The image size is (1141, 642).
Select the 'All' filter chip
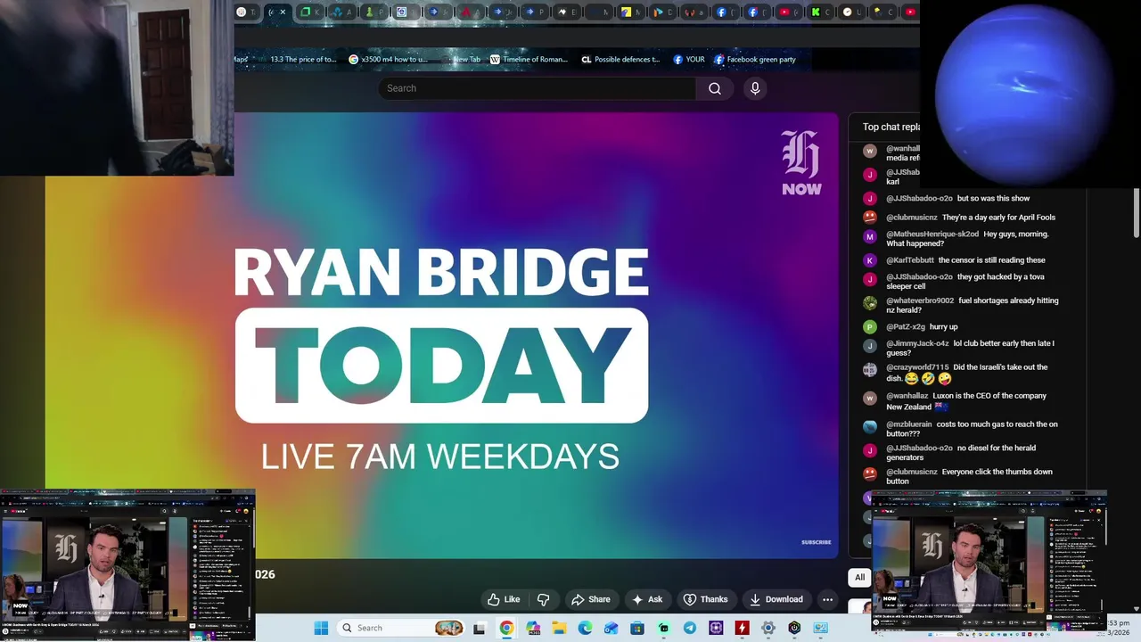(x=859, y=577)
